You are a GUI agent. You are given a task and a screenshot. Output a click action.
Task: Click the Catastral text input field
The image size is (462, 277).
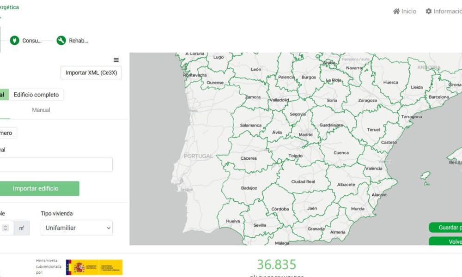(x=56, y=164)
